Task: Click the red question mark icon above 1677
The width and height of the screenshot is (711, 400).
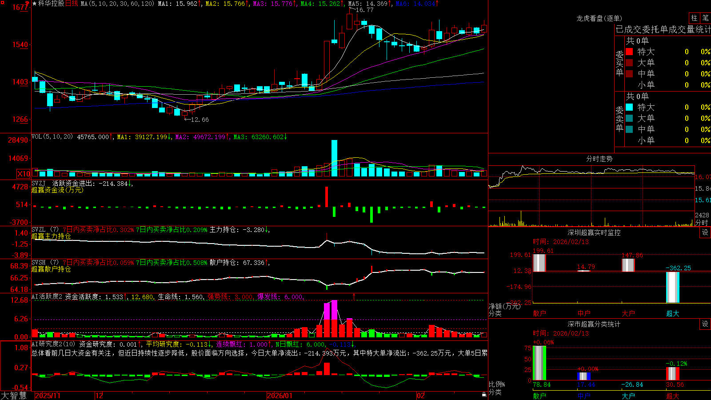Action: pyautogui.click(x=27, y=4)
